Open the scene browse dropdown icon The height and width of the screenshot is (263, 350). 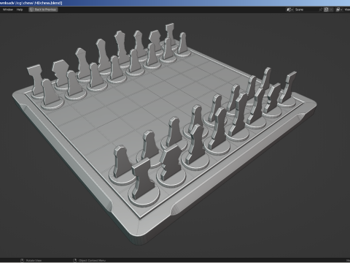pos(289,9)
